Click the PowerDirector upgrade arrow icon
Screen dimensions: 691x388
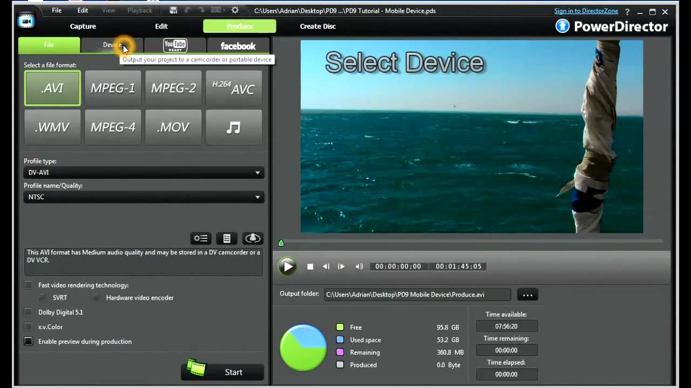[563, 26]
